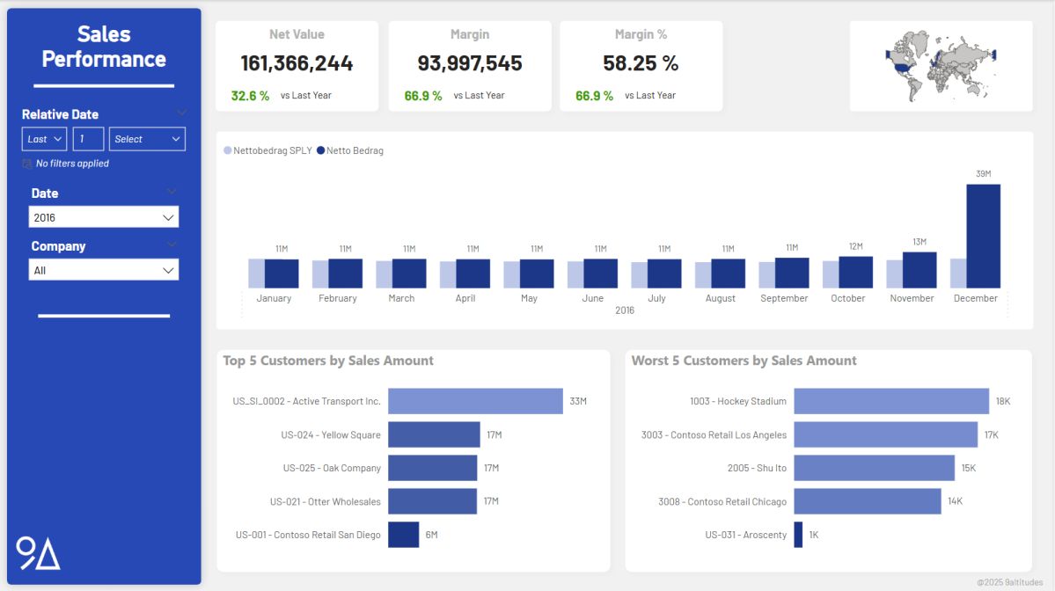This screenshot has width=1055, height=591.
Task: Open the Company dropdown showing All
Action: click(x=103, y=269)
